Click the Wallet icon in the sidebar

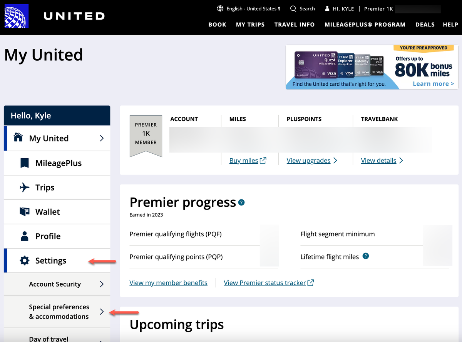[25, 212]
